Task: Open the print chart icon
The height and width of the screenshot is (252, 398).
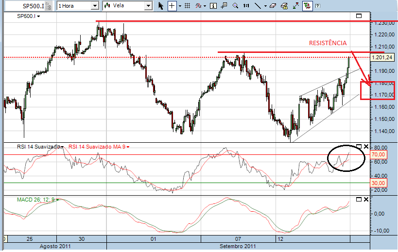Action: click(x=284, y=6)
